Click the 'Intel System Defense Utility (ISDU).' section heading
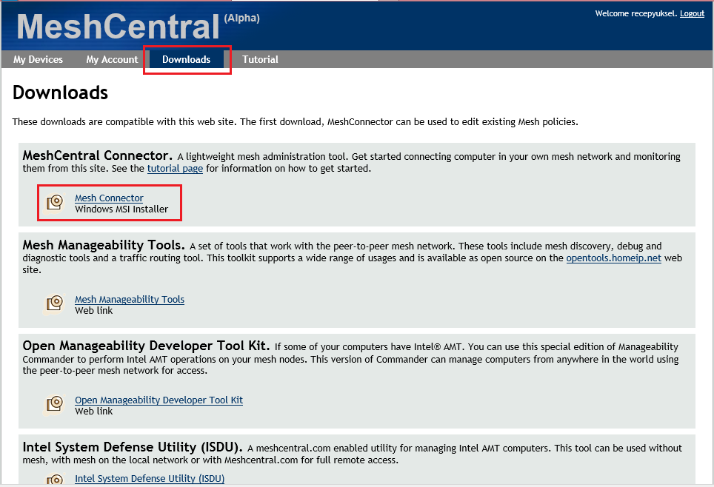This screenshot has width=714, height=487. point(133,447)
